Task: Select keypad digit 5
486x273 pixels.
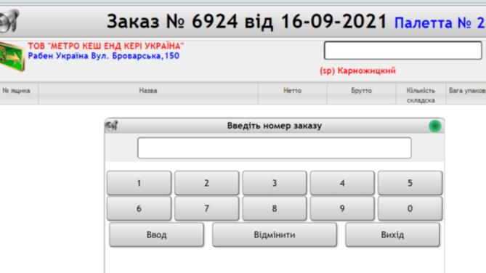Action: [x=410, y=183]
